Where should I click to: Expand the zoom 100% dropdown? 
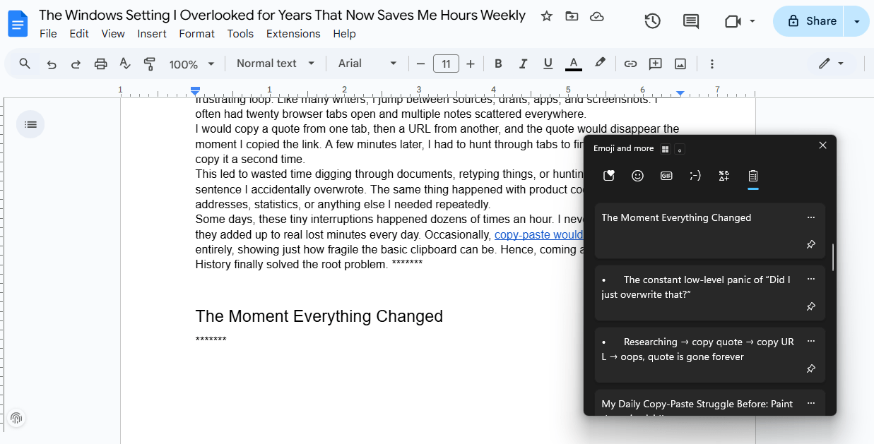(191, 64)
